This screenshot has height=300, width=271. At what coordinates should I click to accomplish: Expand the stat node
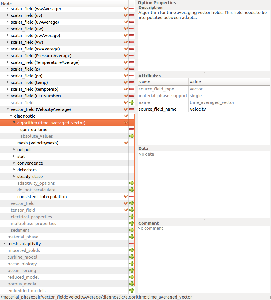(14, 156)
